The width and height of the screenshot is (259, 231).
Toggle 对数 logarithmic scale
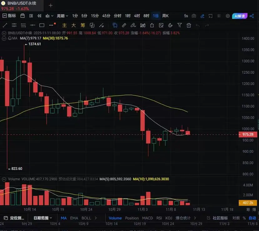pyautogui.click(x=236, y=218)
